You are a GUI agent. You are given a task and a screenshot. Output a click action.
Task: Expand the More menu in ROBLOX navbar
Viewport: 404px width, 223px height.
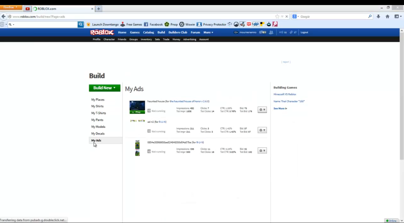click(x=208, y=32)
